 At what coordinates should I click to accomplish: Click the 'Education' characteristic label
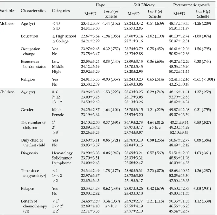(x=29, y=36)
